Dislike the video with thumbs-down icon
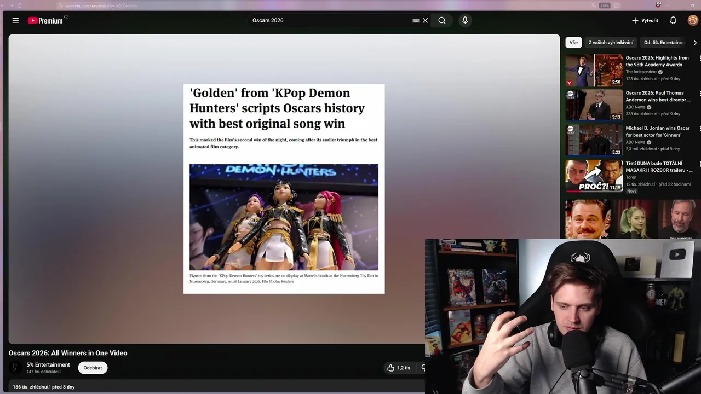The image size is (701, 394). tap(422, 368)
